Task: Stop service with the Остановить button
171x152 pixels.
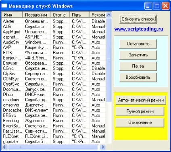Action: pos(138,44)
